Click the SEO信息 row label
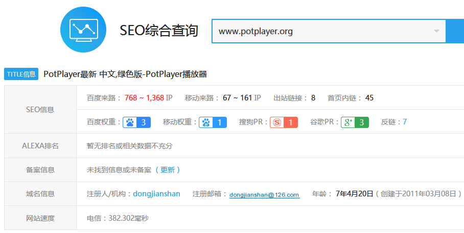The image size is (464, 233). (40, 110)
